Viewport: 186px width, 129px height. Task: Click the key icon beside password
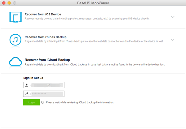pos(27,93)
